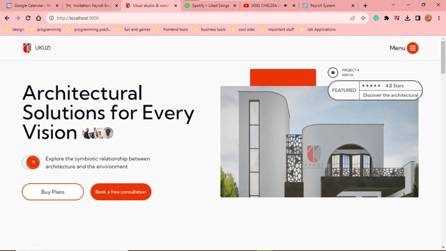Image resolution: width=446 pixels, height=251 pixels.
Task: Mute the YouTube Chelsea tab audio
Action: 286,6
